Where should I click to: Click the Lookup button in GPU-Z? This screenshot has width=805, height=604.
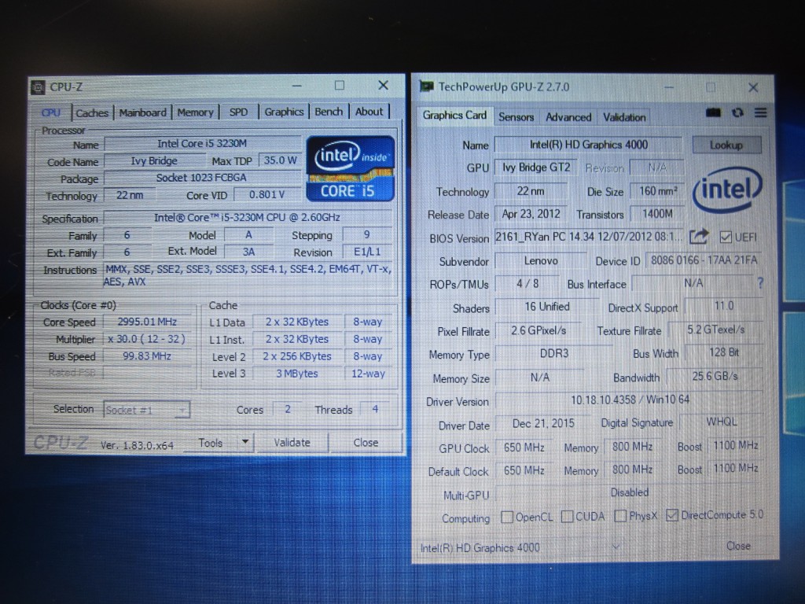pyautogui.click(x=726, y=145)
